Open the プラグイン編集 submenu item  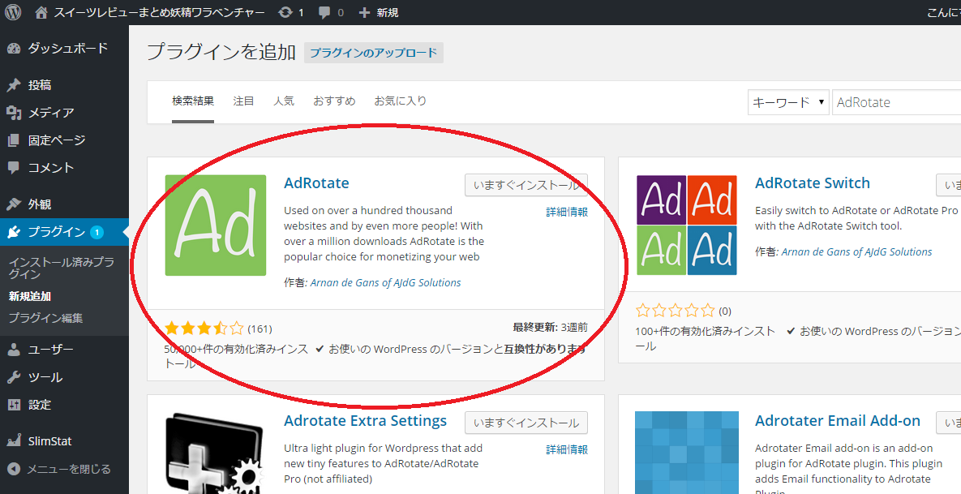45,318
